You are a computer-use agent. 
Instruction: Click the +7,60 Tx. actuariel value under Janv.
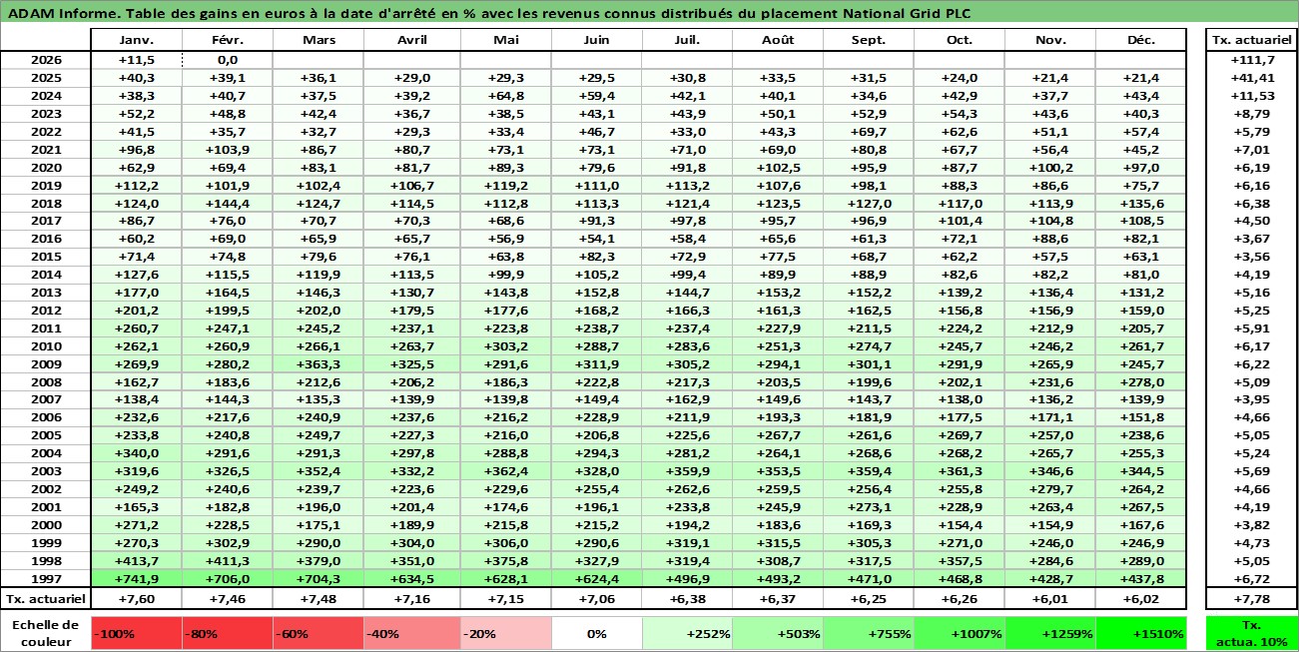tap(136, 599)
